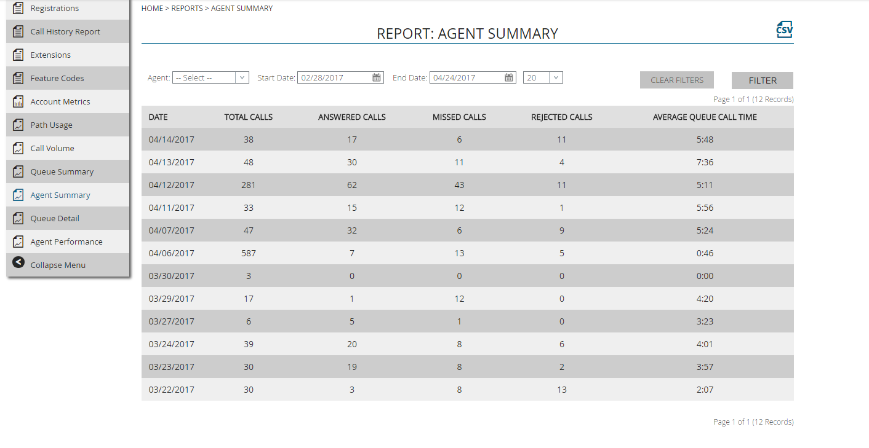Screen dimensions: 869x448
Task: Go to Agent Performance report
Action: click(x=68, y=242)
